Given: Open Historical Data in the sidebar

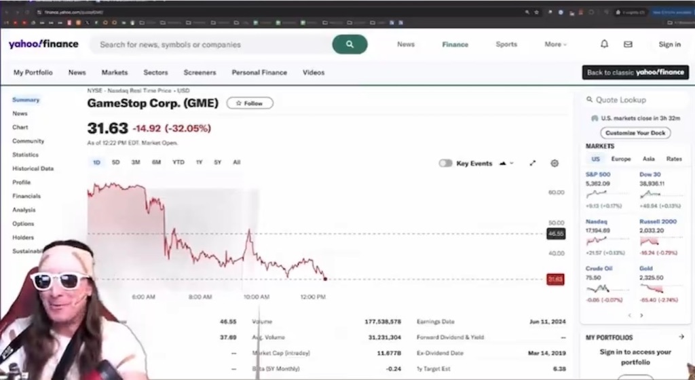Looking at the screenshot, I should click(33, 168).
